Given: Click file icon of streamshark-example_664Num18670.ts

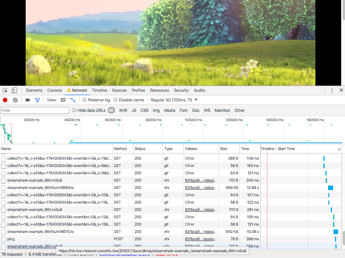Looking at the screenshot, I should [3, 232].
